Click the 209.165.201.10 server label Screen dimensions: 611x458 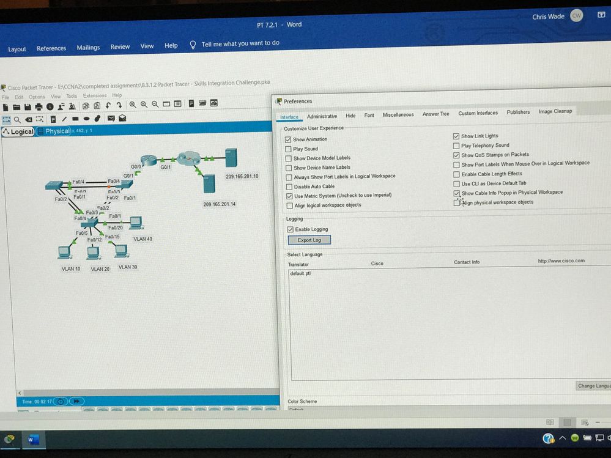pos(242,177)
